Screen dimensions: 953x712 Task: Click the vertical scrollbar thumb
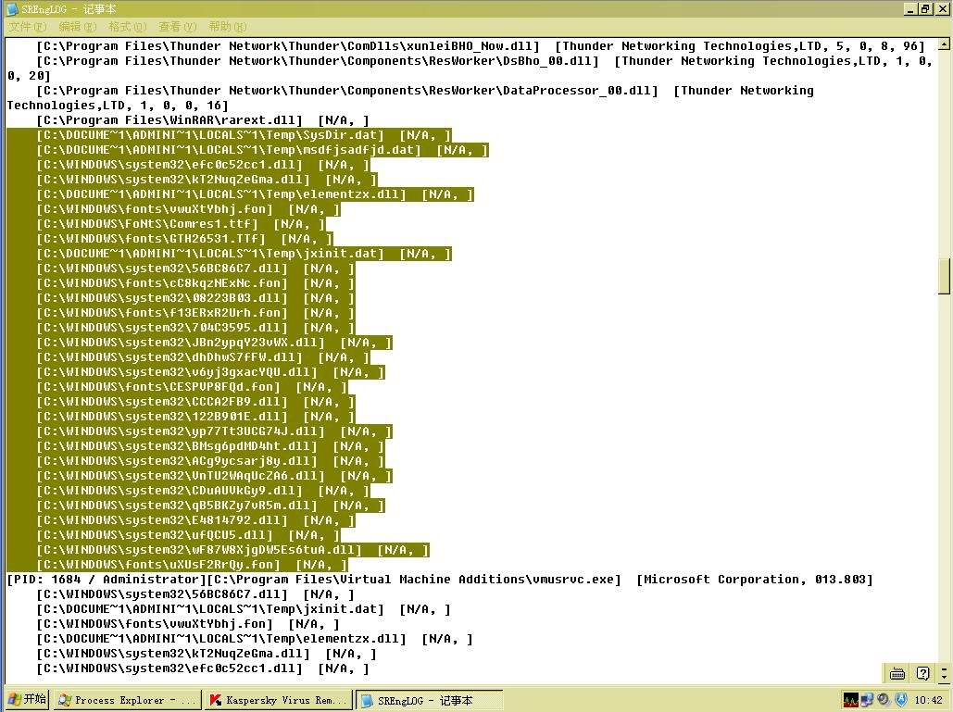[x=945, y=277]
